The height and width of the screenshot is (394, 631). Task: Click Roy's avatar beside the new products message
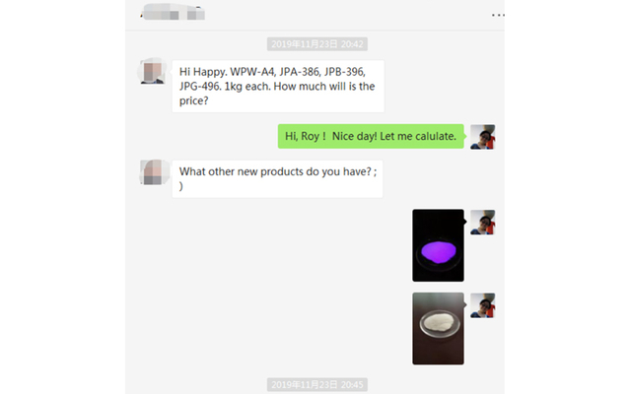153,172
